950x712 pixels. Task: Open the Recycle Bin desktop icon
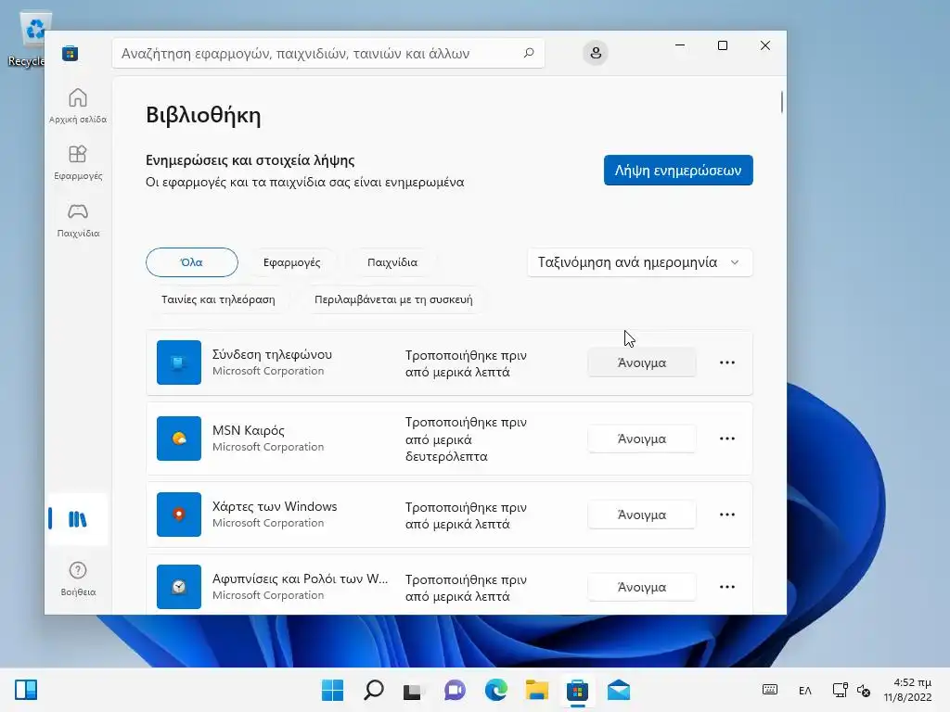click(27, 39)
